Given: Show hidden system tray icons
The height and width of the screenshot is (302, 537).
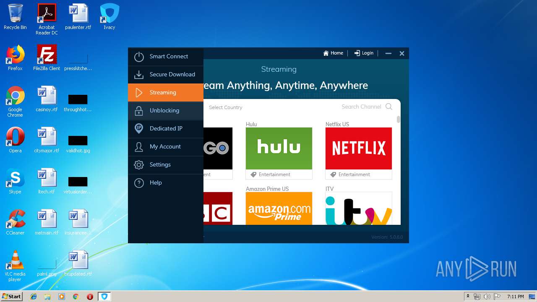Looking at the screenshot, I should [x=468, y=296].
